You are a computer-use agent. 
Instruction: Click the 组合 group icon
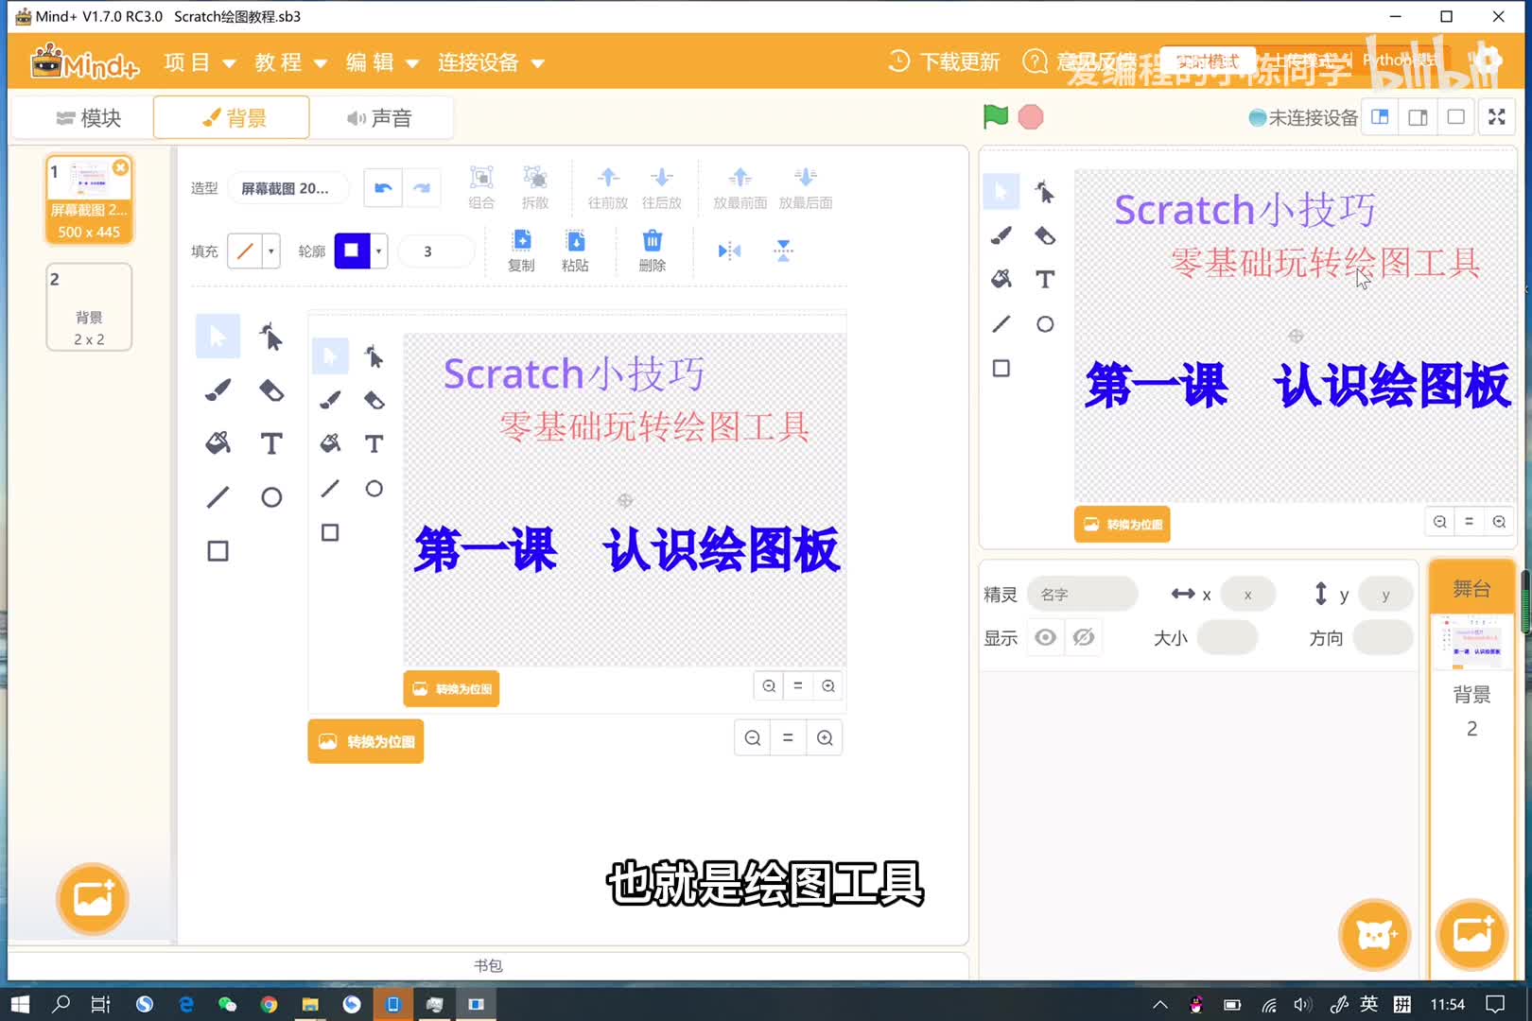(x=481, y=187)
